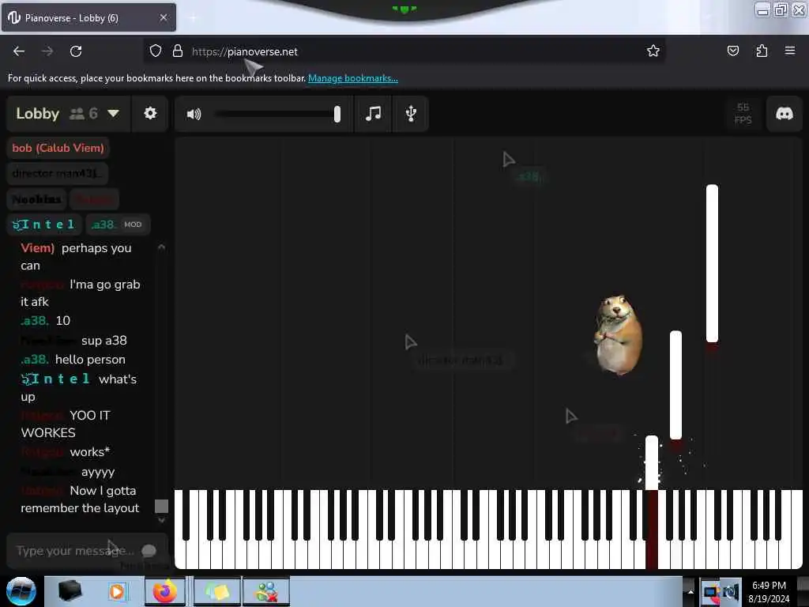Click the tracking protection shield icon

coord(156,51)
